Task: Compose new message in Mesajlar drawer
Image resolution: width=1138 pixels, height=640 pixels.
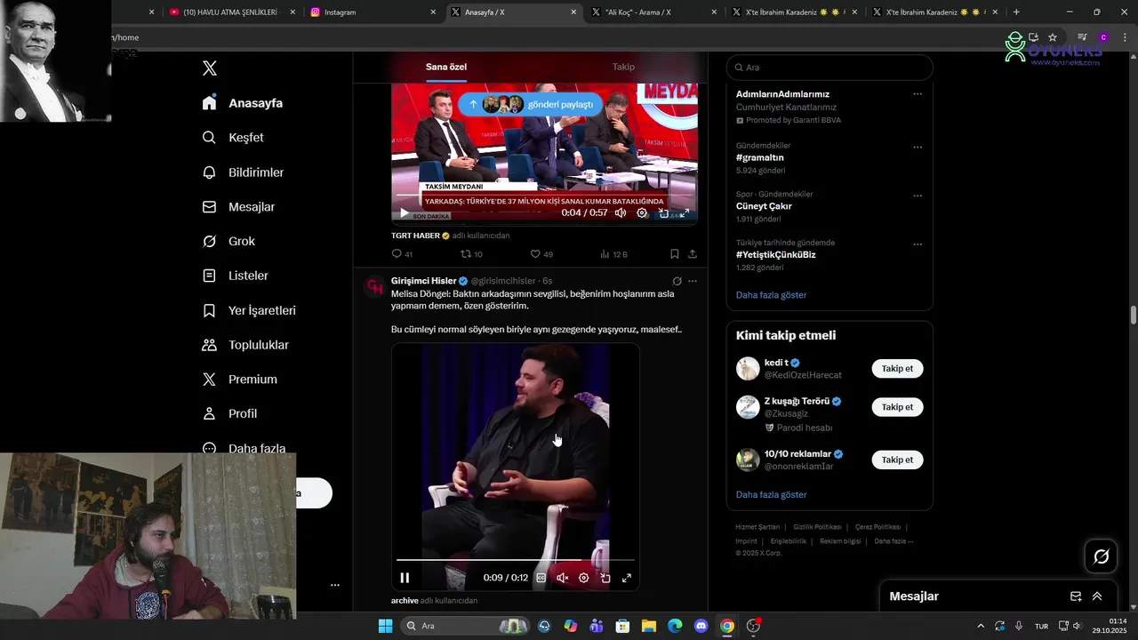Action: point(1076,596)
